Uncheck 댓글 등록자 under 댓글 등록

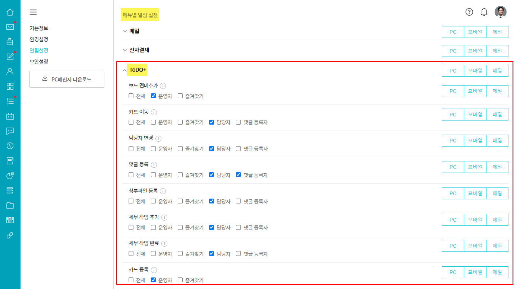click(239, 175)
